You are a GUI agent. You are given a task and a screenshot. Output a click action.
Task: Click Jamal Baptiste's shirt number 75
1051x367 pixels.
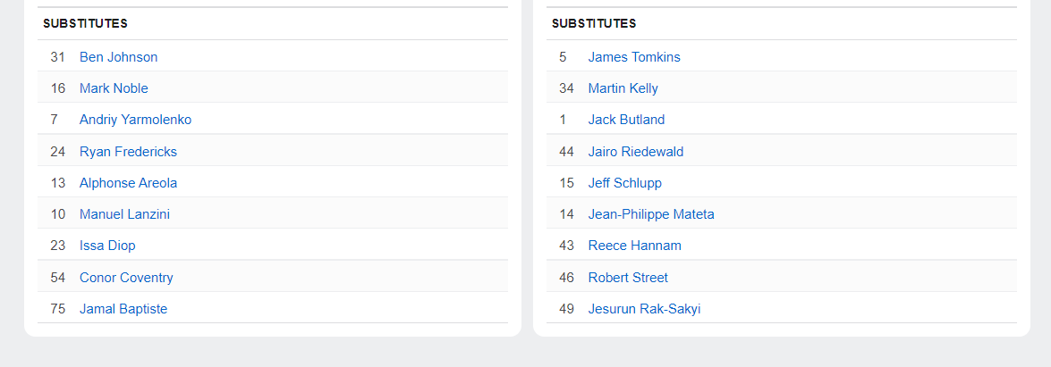58,309
